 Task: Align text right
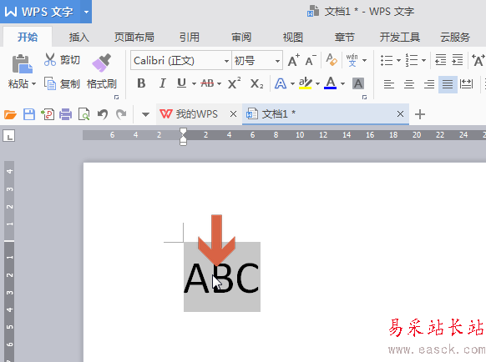coord(429,84)
